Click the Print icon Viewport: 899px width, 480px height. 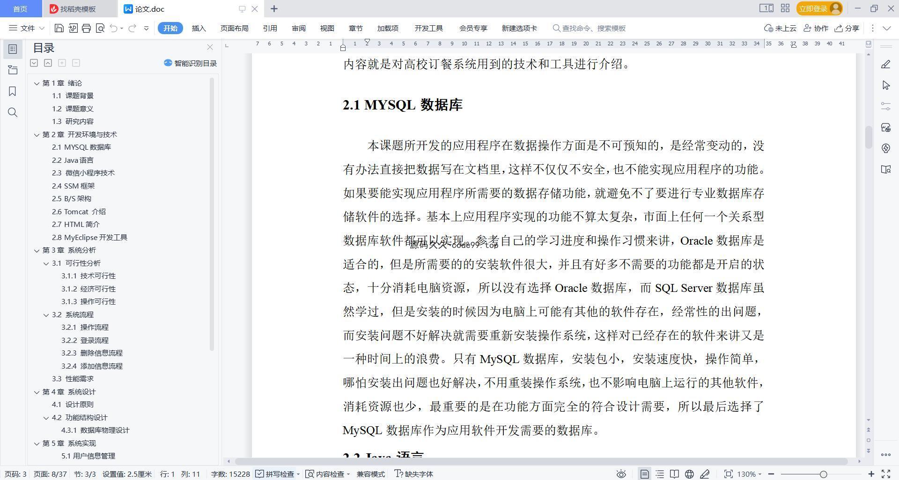pyautogui.click(x=86, y=28)
